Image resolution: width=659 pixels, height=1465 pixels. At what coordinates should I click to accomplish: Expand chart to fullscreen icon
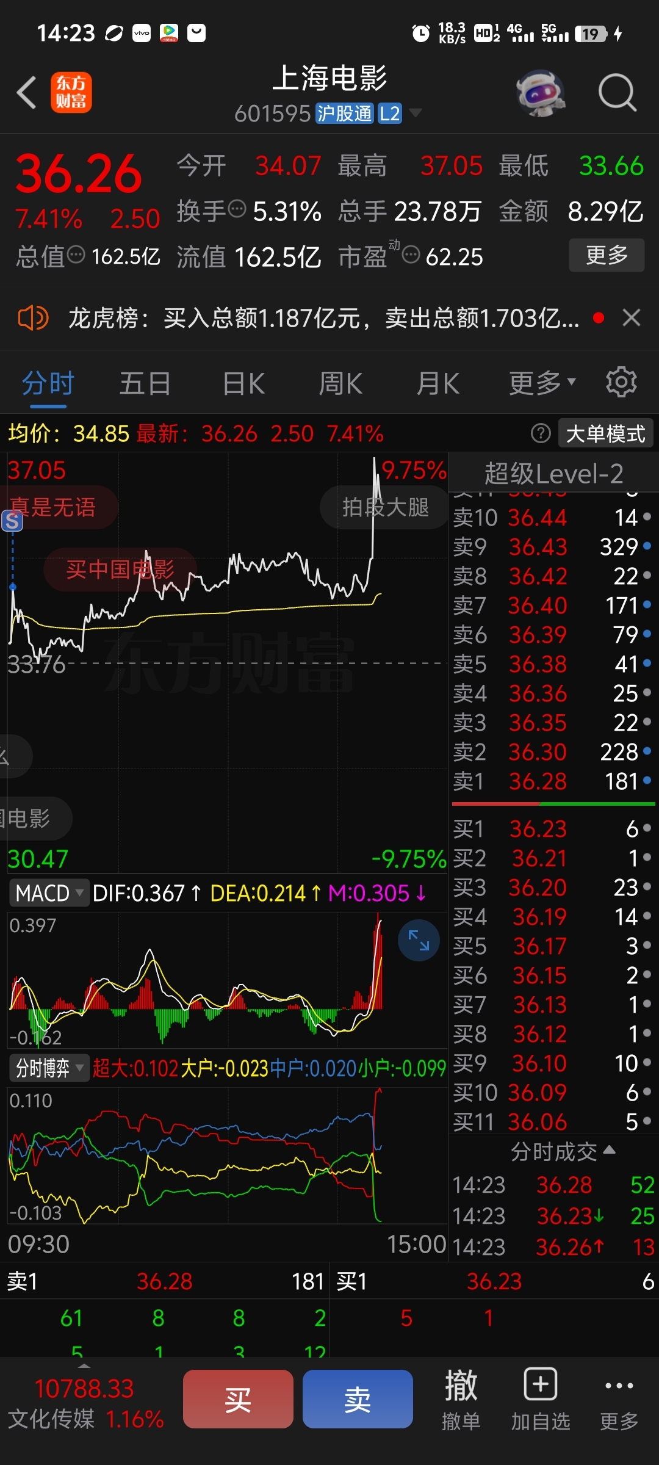[x=419, y=941]
